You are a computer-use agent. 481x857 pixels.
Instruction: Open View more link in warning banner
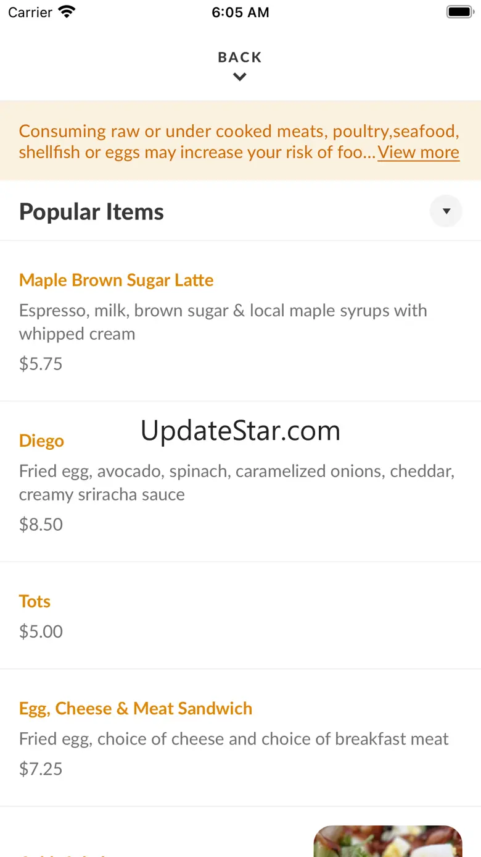[418, 152]
